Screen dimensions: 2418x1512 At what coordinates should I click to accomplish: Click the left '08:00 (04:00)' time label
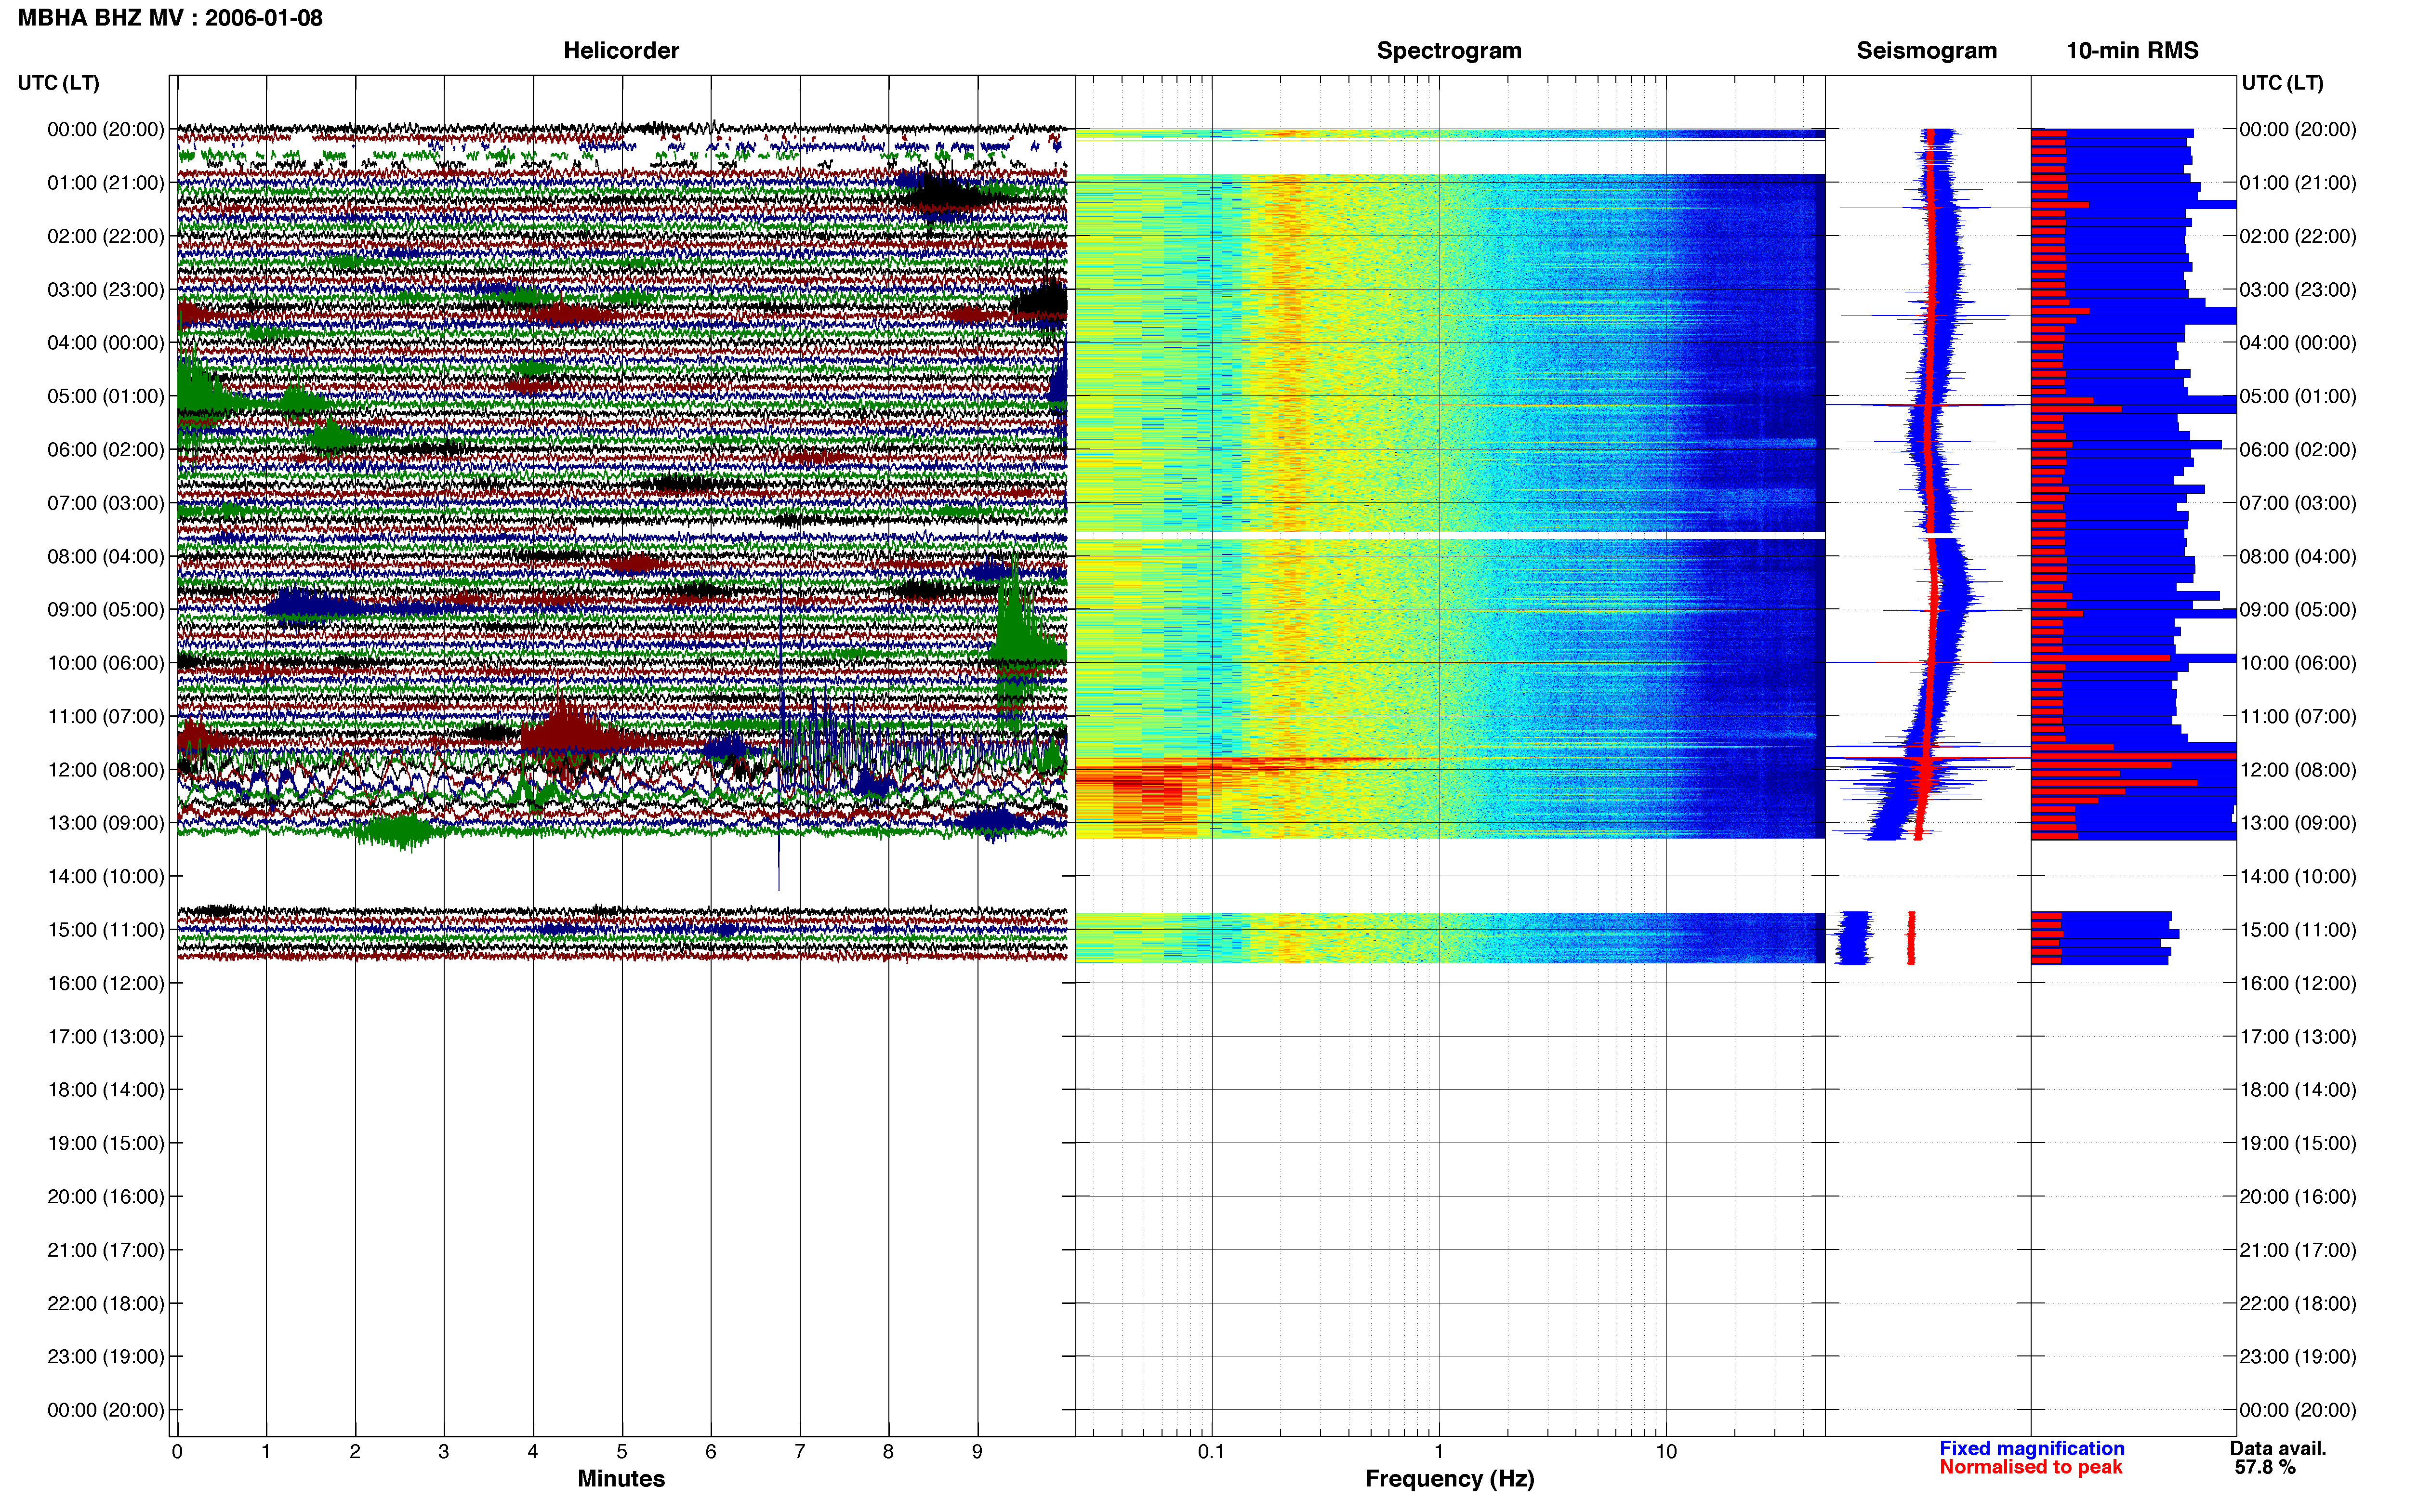[106, 556]
